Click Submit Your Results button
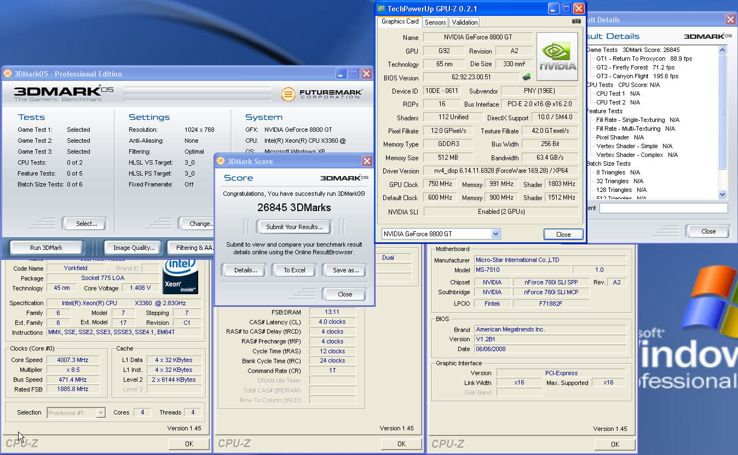This screenshot has height=455, width=738. coord(295,226)
